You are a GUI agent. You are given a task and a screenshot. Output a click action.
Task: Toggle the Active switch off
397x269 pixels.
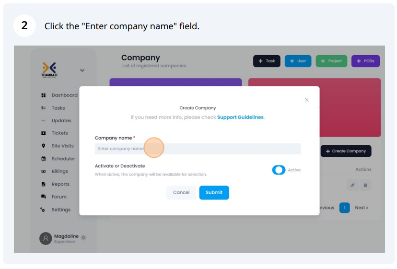click(x=279, y=170)
